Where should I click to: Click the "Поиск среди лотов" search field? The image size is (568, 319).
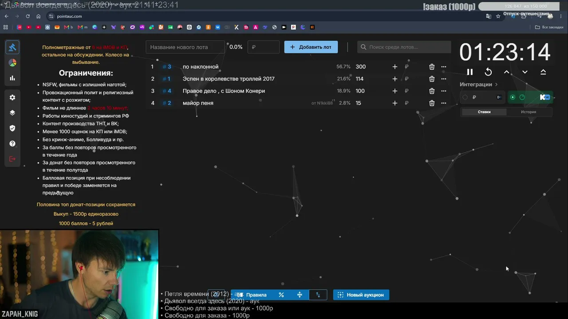404,47
